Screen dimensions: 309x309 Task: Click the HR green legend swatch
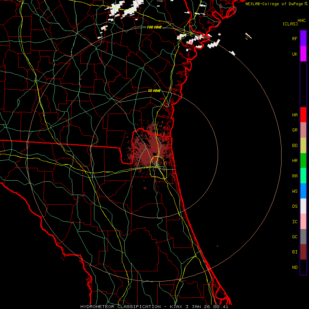(303, 161)
